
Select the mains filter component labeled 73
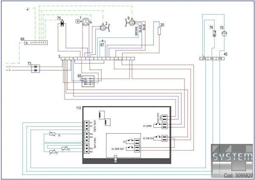36,68
